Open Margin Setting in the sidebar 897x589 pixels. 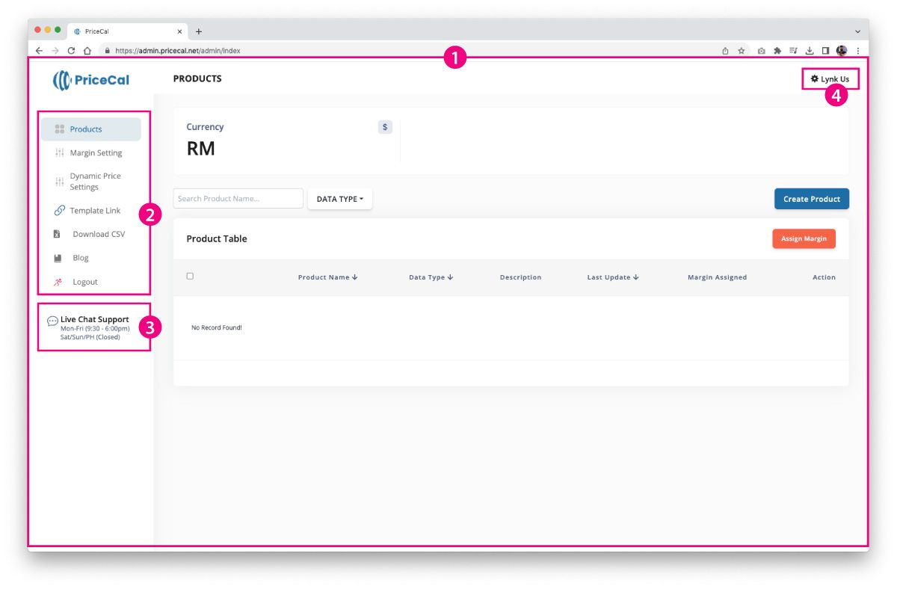[96, 153]
